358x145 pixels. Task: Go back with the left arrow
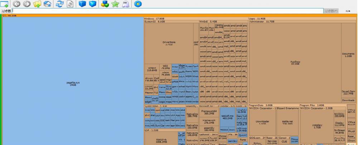click(16, 4)
